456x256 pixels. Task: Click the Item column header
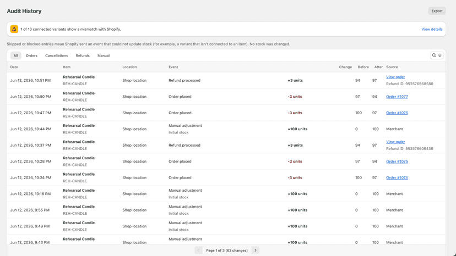(x=67, y=67)
